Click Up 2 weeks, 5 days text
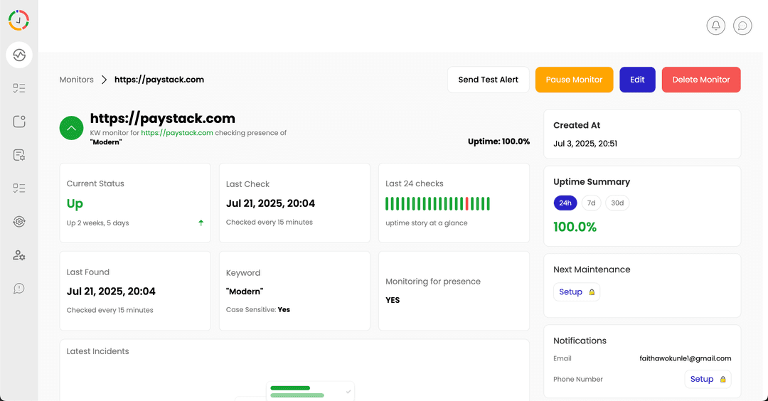 click(98, 223)
